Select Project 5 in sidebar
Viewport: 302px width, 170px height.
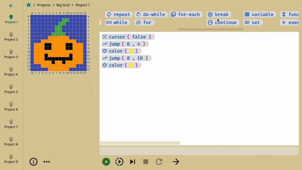[11, 89]
